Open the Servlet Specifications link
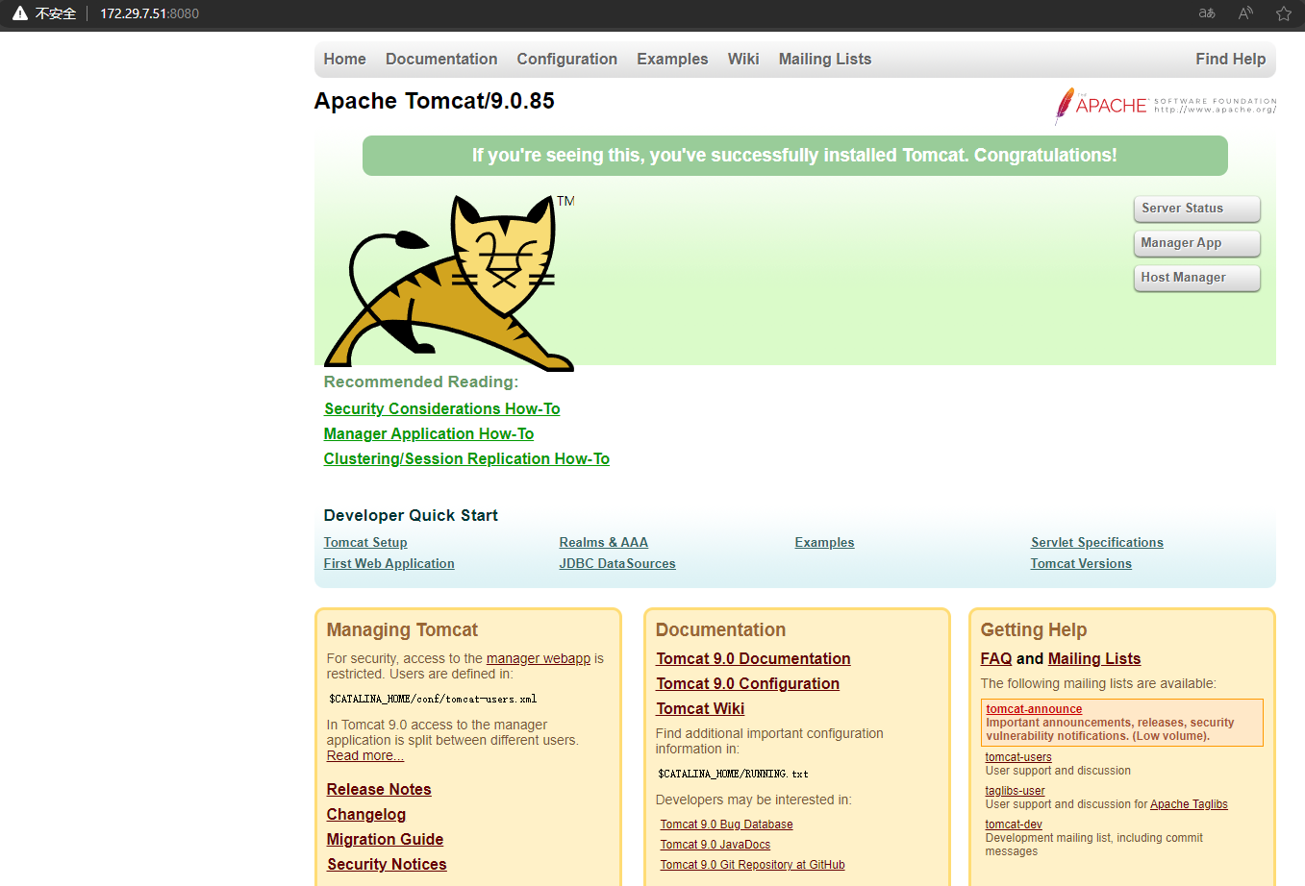Viewport: 1305px width, 886px height. pos(1097,543)
